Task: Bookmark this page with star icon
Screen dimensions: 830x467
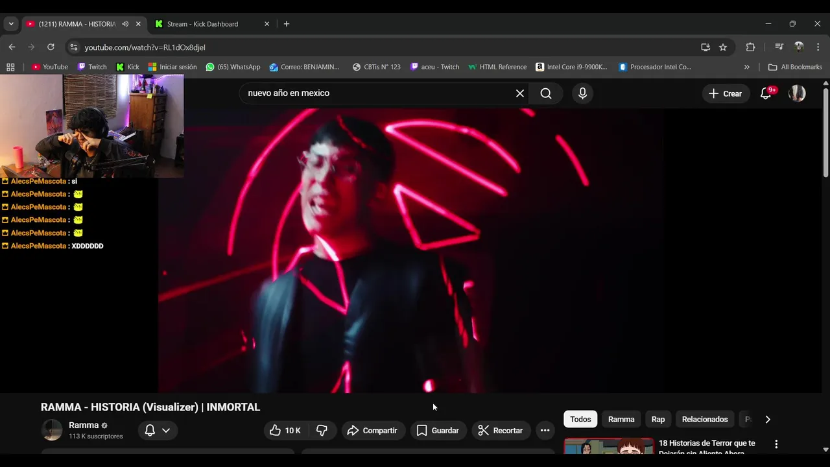Action: pos(723,47)
